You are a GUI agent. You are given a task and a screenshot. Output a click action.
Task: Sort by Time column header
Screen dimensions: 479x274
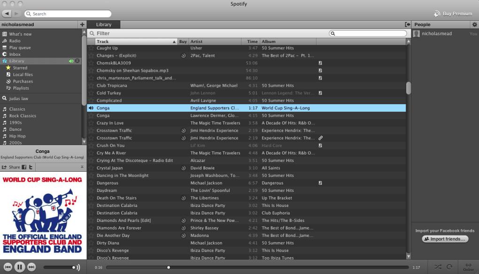(250, 41)
